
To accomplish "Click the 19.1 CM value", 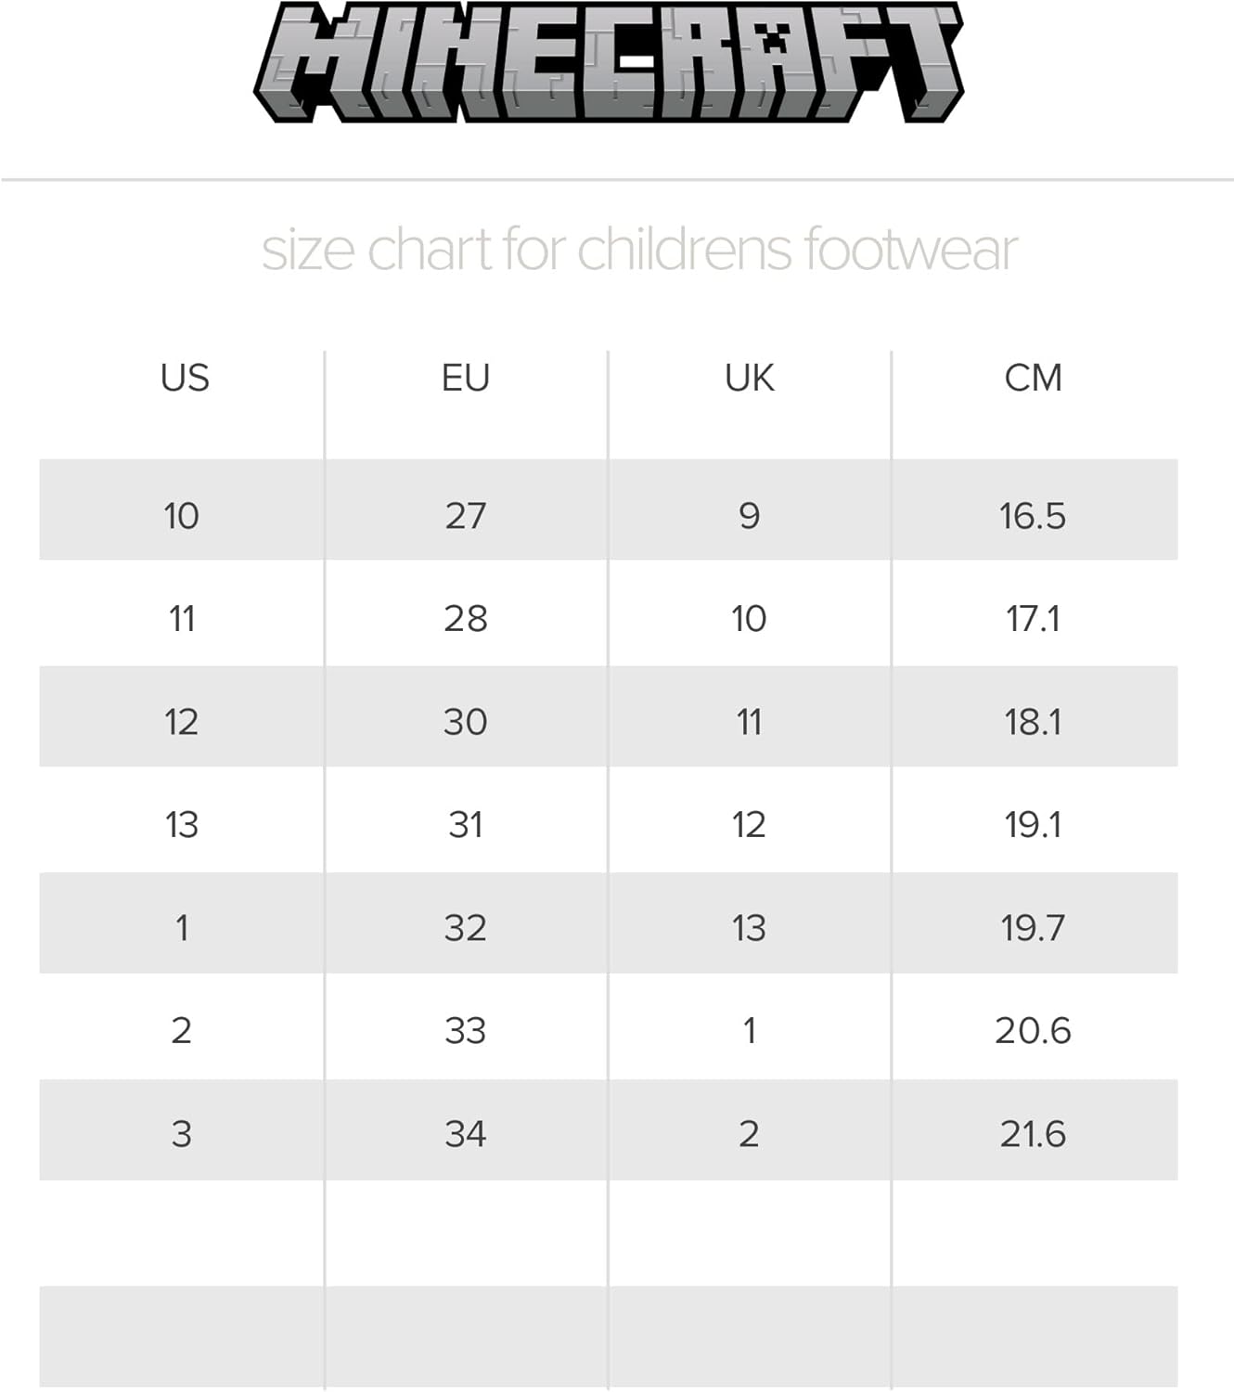I will [1033, 824].
